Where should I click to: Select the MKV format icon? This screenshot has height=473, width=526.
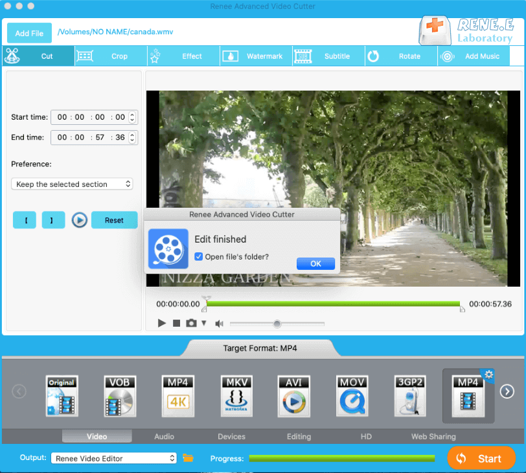[x=236, y=396]
